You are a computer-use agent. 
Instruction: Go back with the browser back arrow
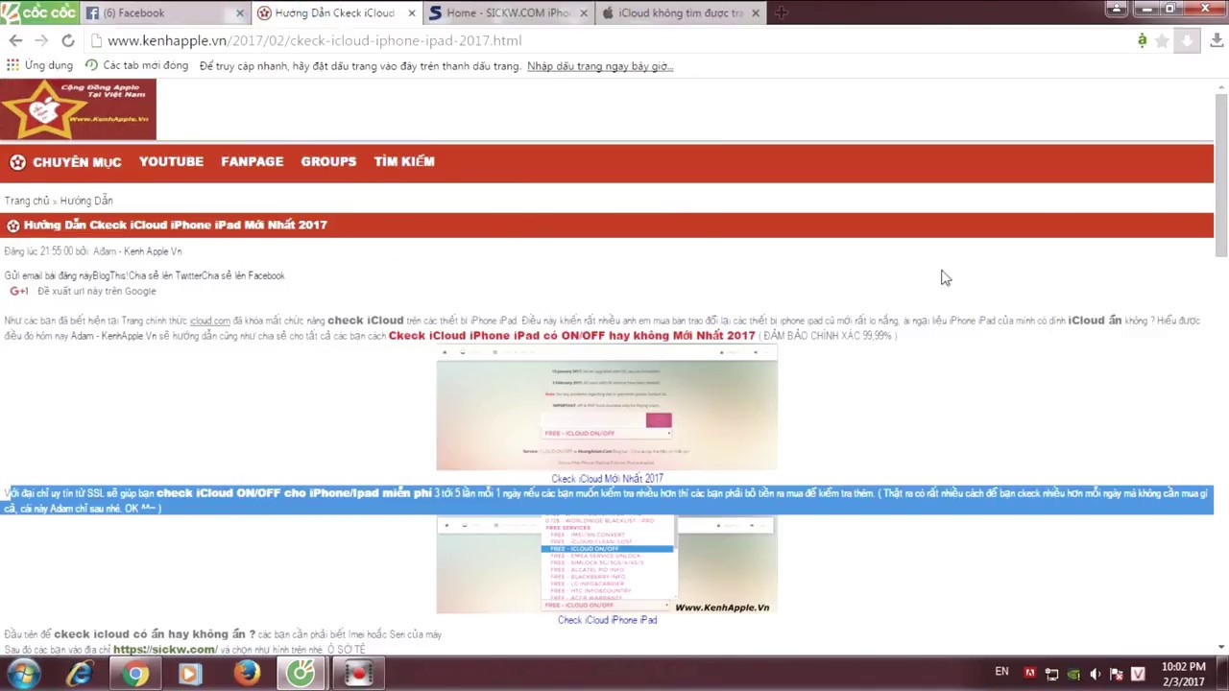tap(15, 40)
